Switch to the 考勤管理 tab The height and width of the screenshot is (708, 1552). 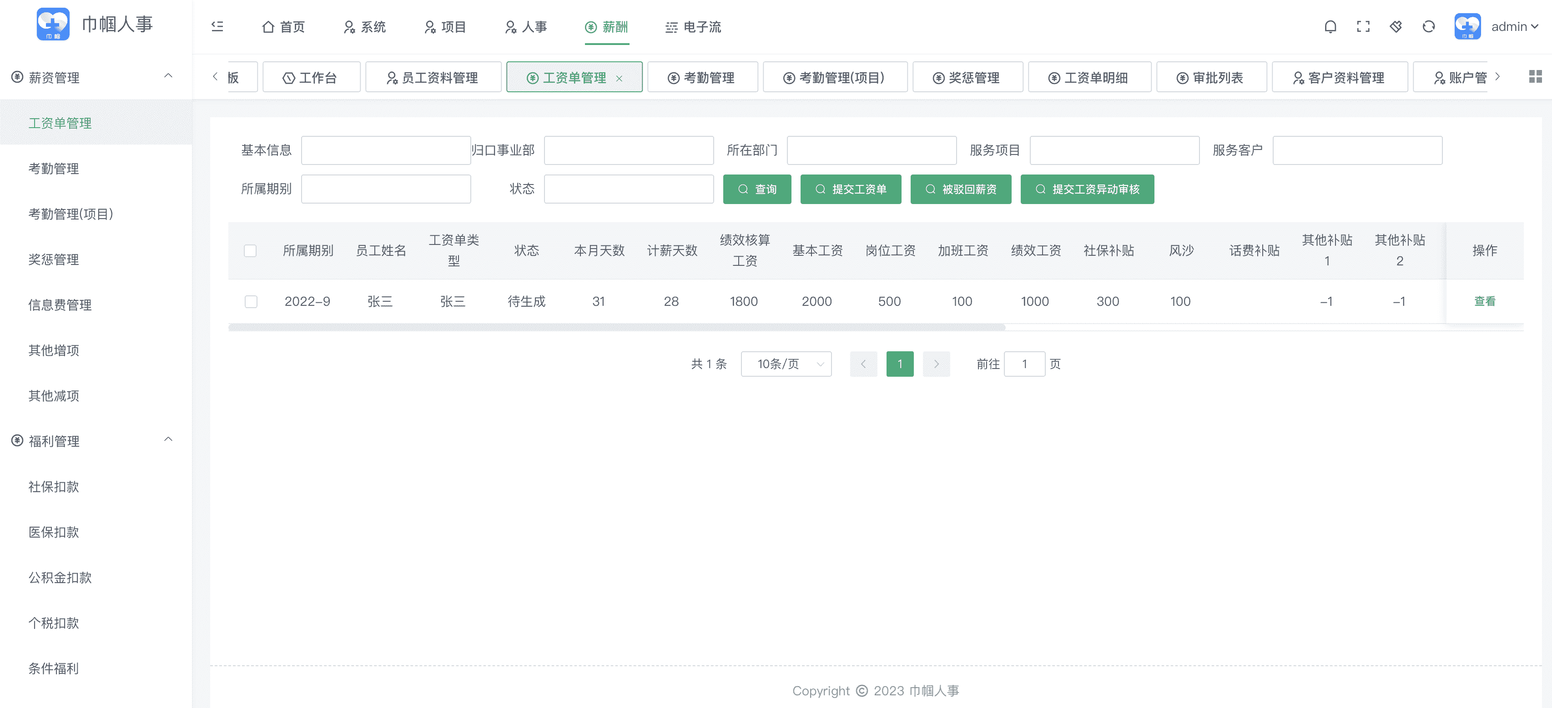(x=702, y=77)
